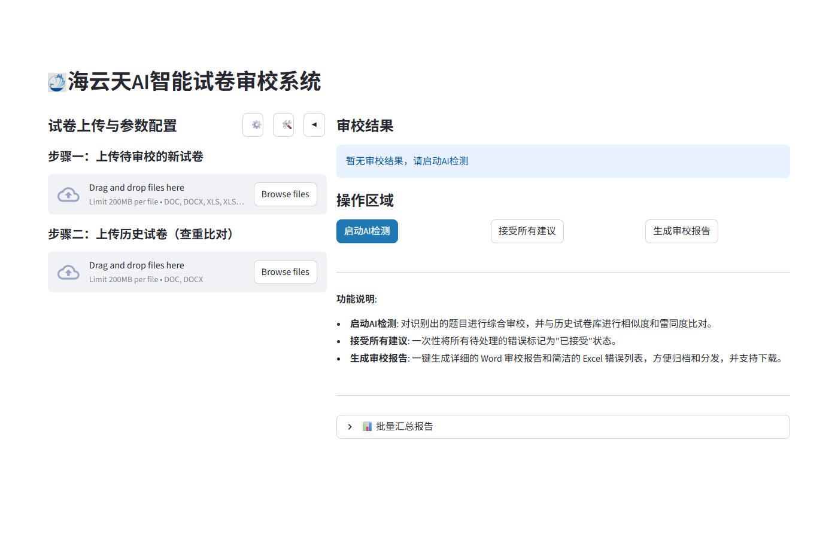Click the 试卷上传与参数配置 heading
The image size is (838, 538).
(113, 126)
